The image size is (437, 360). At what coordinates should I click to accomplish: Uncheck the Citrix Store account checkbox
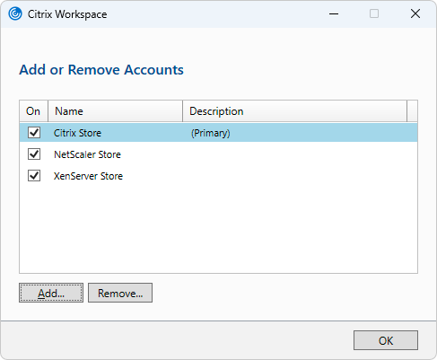(x=34, y=132)
